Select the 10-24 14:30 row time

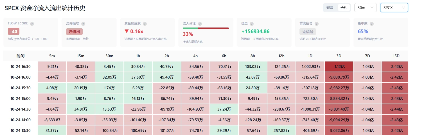pos(21,109)
